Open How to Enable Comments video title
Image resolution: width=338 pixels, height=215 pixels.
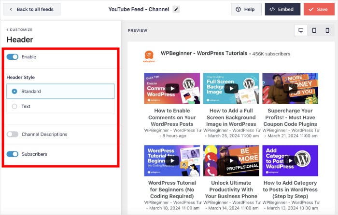[x=172, y=117]
